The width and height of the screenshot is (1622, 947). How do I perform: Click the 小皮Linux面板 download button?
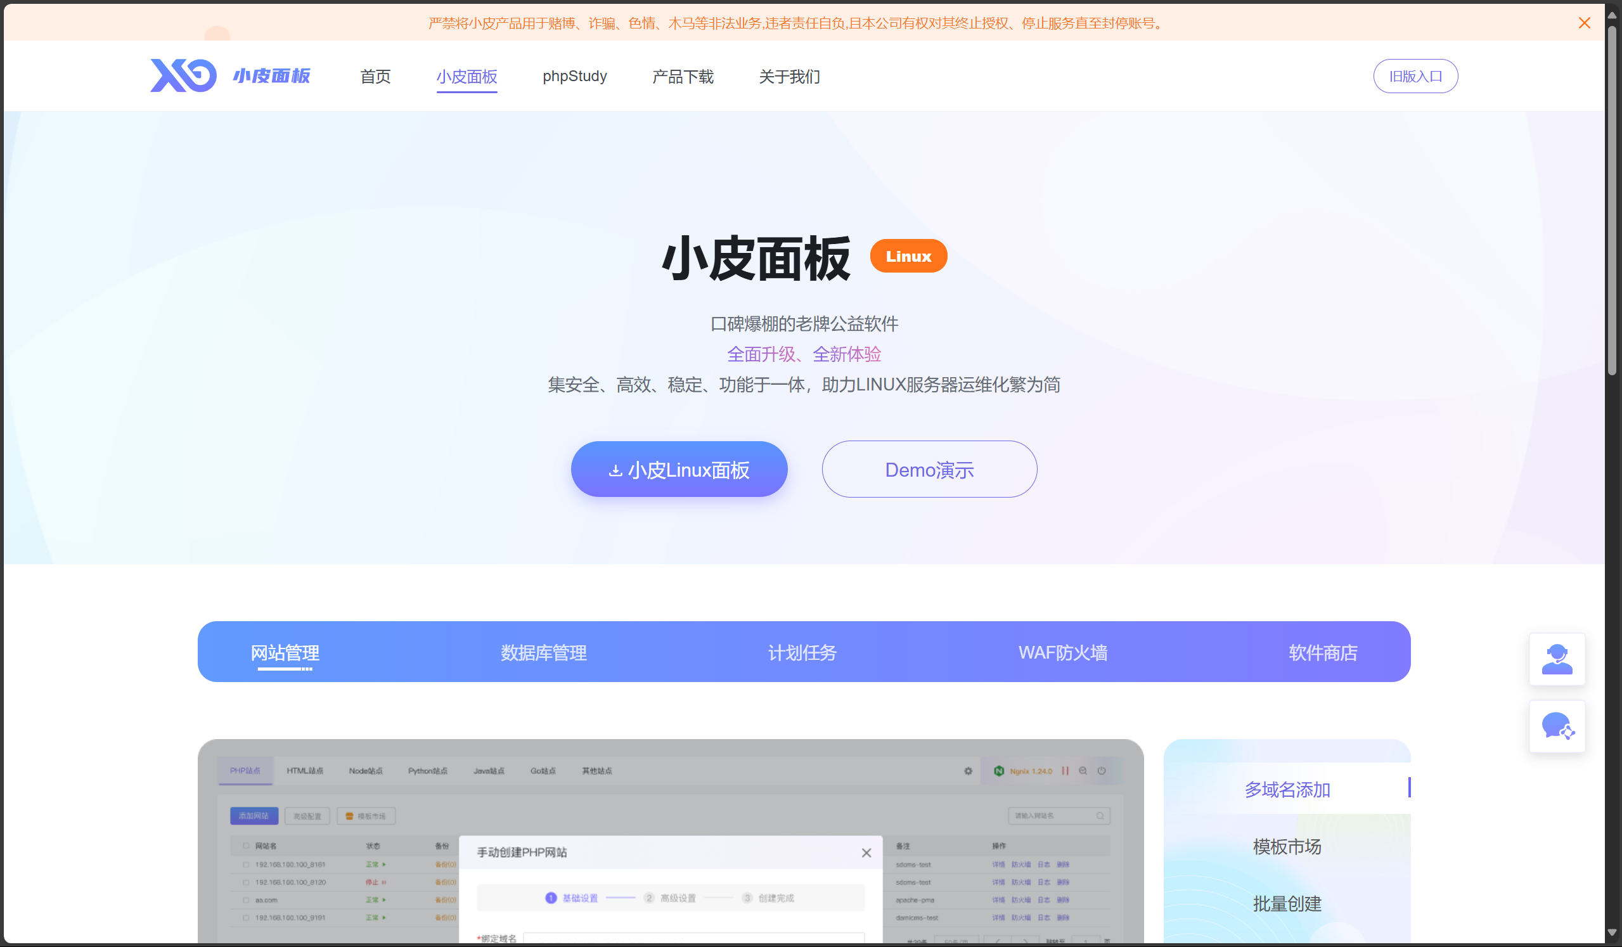click(x=678, y=469)
